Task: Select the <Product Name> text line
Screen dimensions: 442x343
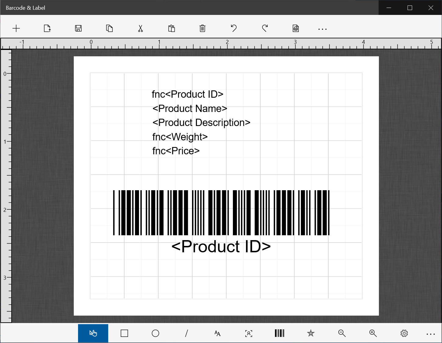Action: click(190, 109)
